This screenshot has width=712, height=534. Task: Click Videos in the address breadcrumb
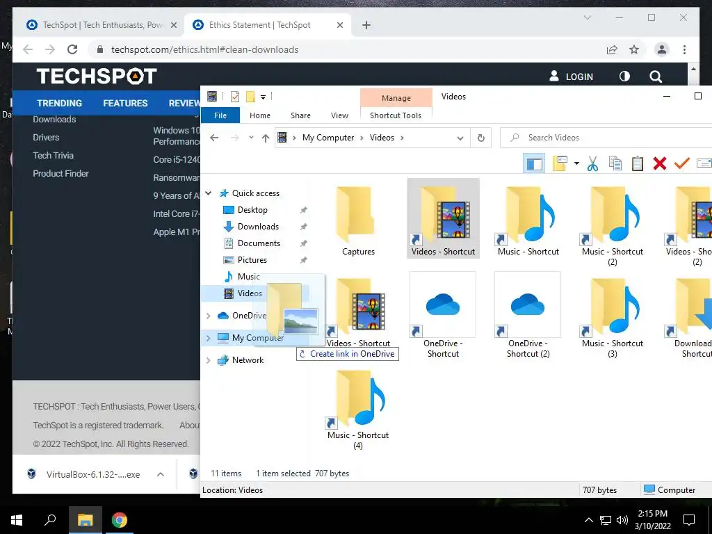click(382, 138)
